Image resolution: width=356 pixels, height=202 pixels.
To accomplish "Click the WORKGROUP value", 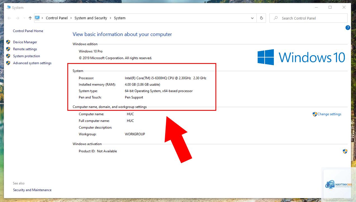I will tap(135, 134).
